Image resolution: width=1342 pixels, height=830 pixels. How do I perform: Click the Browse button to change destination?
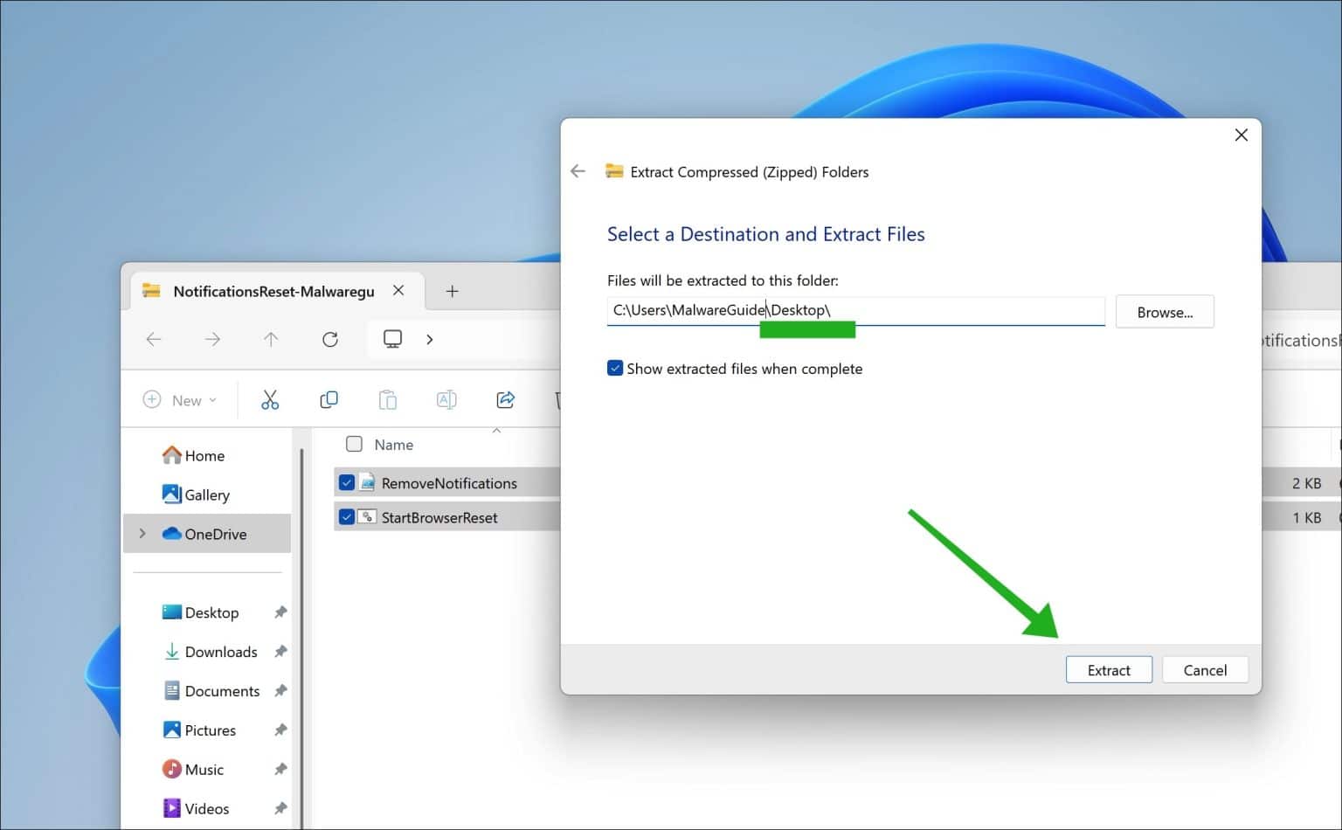click(x=1165, y=311)
